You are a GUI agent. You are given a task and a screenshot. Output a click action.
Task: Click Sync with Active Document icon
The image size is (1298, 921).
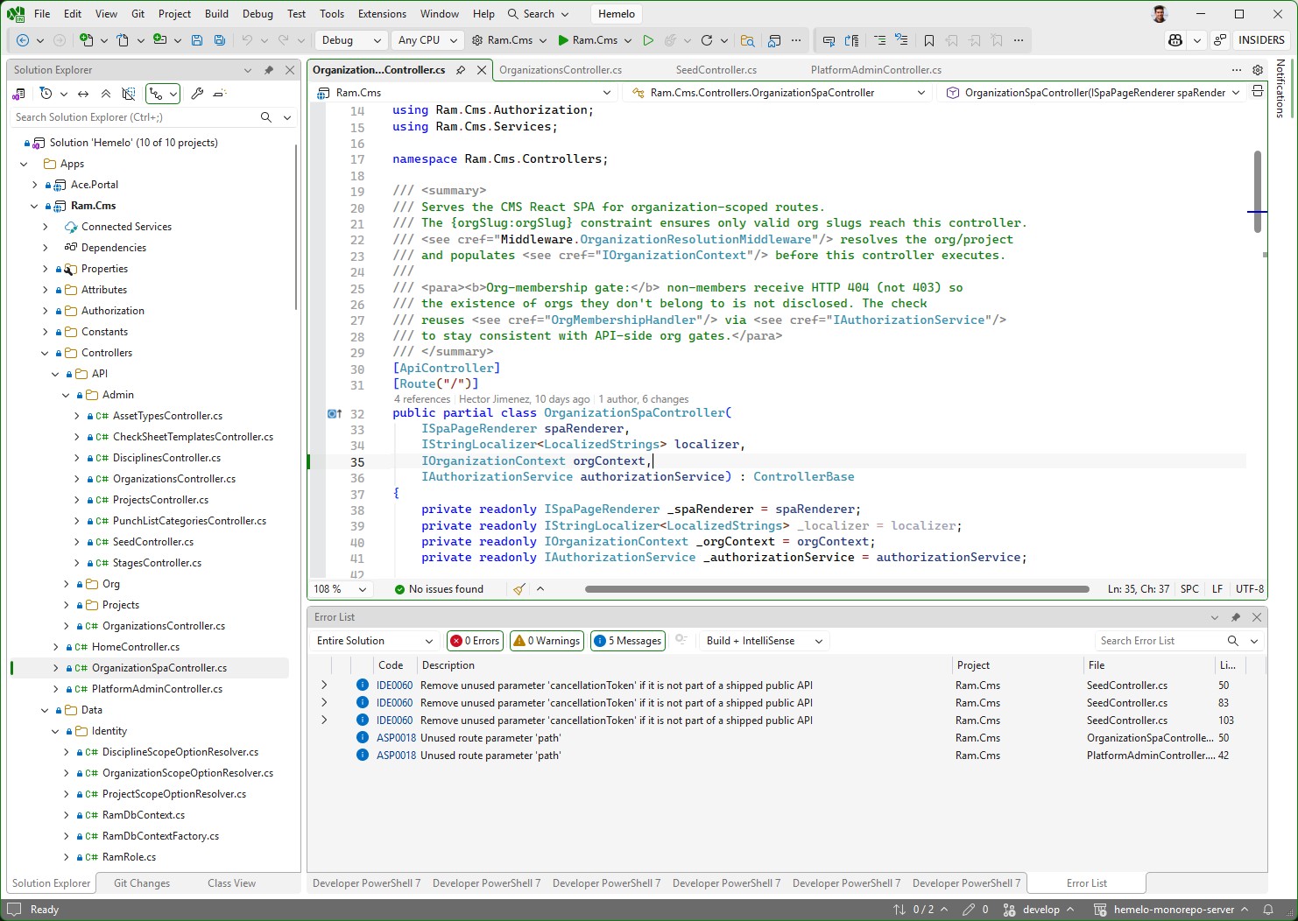pyautogui.click(x=83, y=94)
